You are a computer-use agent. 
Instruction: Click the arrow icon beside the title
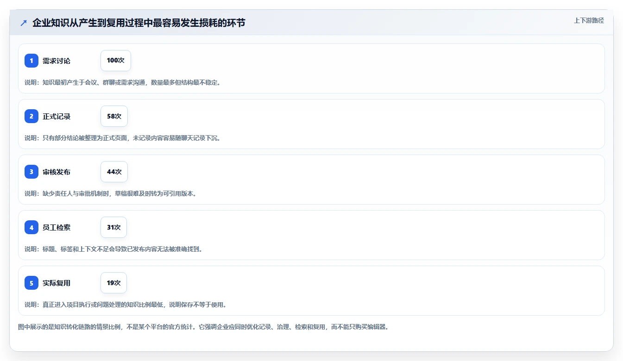pos(24,23)
